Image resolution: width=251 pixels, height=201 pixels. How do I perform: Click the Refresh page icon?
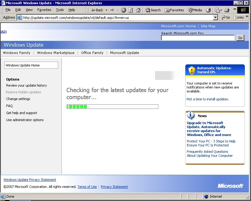coord(131,10)
